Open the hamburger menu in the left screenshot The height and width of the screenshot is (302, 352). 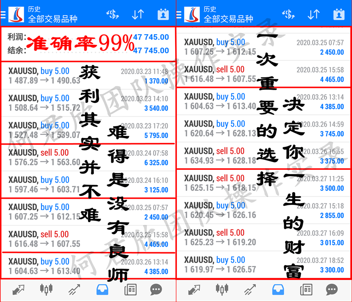point(3,15)
